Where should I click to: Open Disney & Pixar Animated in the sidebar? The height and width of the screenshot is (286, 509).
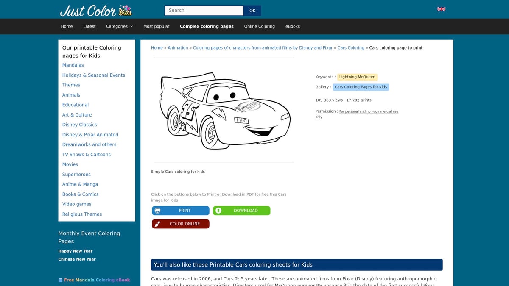[x=90, y=134]
